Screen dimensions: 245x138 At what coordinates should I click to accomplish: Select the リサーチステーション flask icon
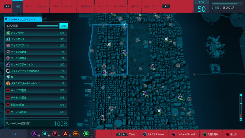[x=8, y=64]
